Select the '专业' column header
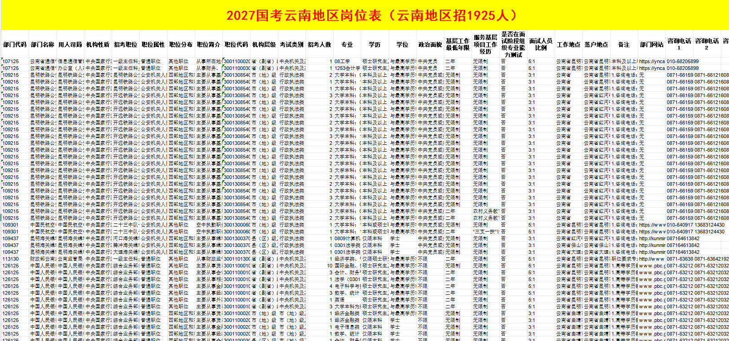The width and height of the screenshot is (729, 341). click(x=347, y=44)
